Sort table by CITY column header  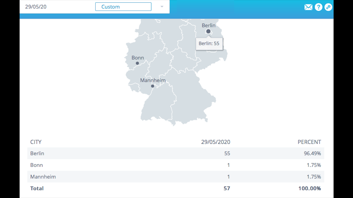pyautogui.click(x=36, y=142)
